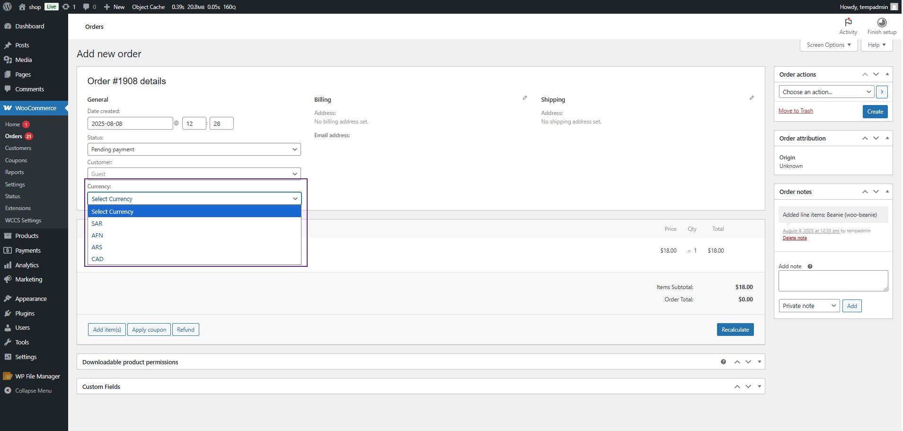Open the order Status dropdown
Screen dimensions: 903x431
pyautogui.click(x=194, y=149)
